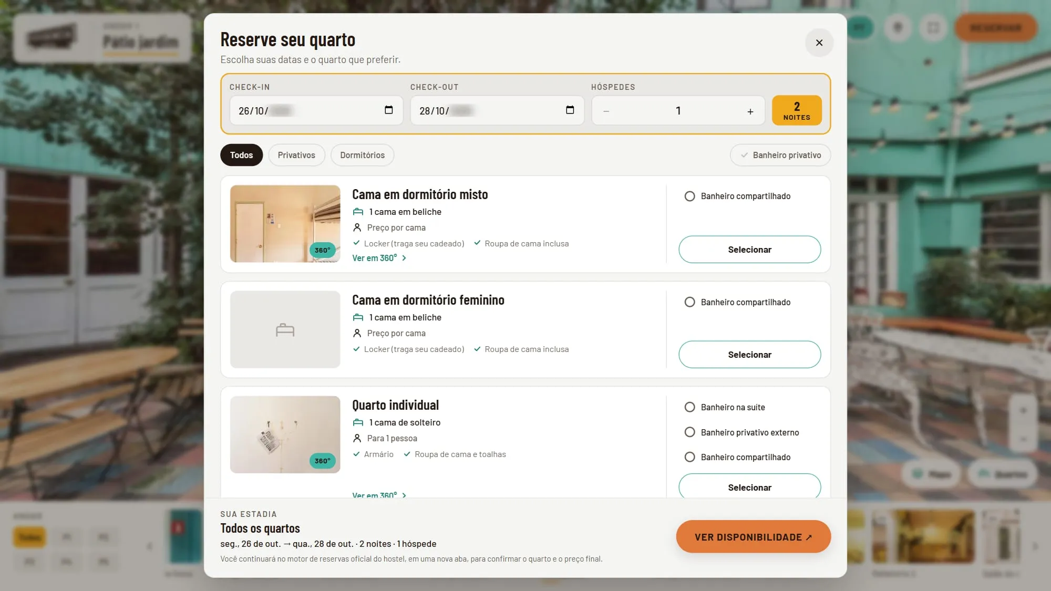Click the check-out date field

(497, 110)
